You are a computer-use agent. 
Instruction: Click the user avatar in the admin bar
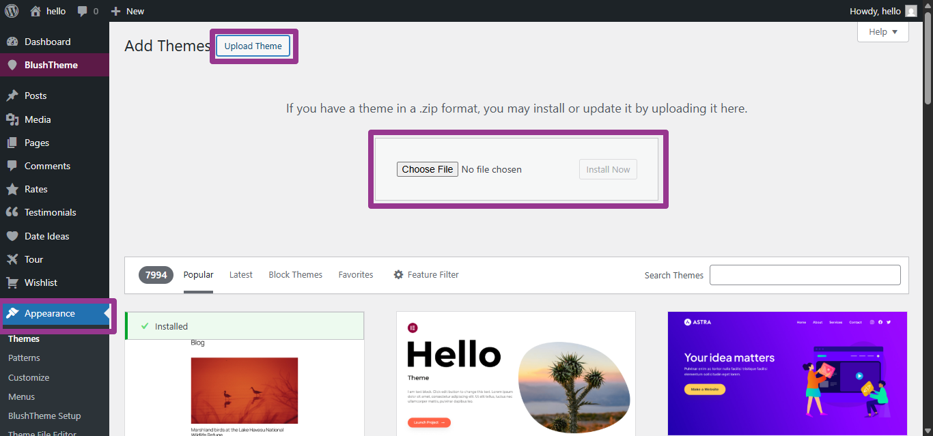(910, 10)
